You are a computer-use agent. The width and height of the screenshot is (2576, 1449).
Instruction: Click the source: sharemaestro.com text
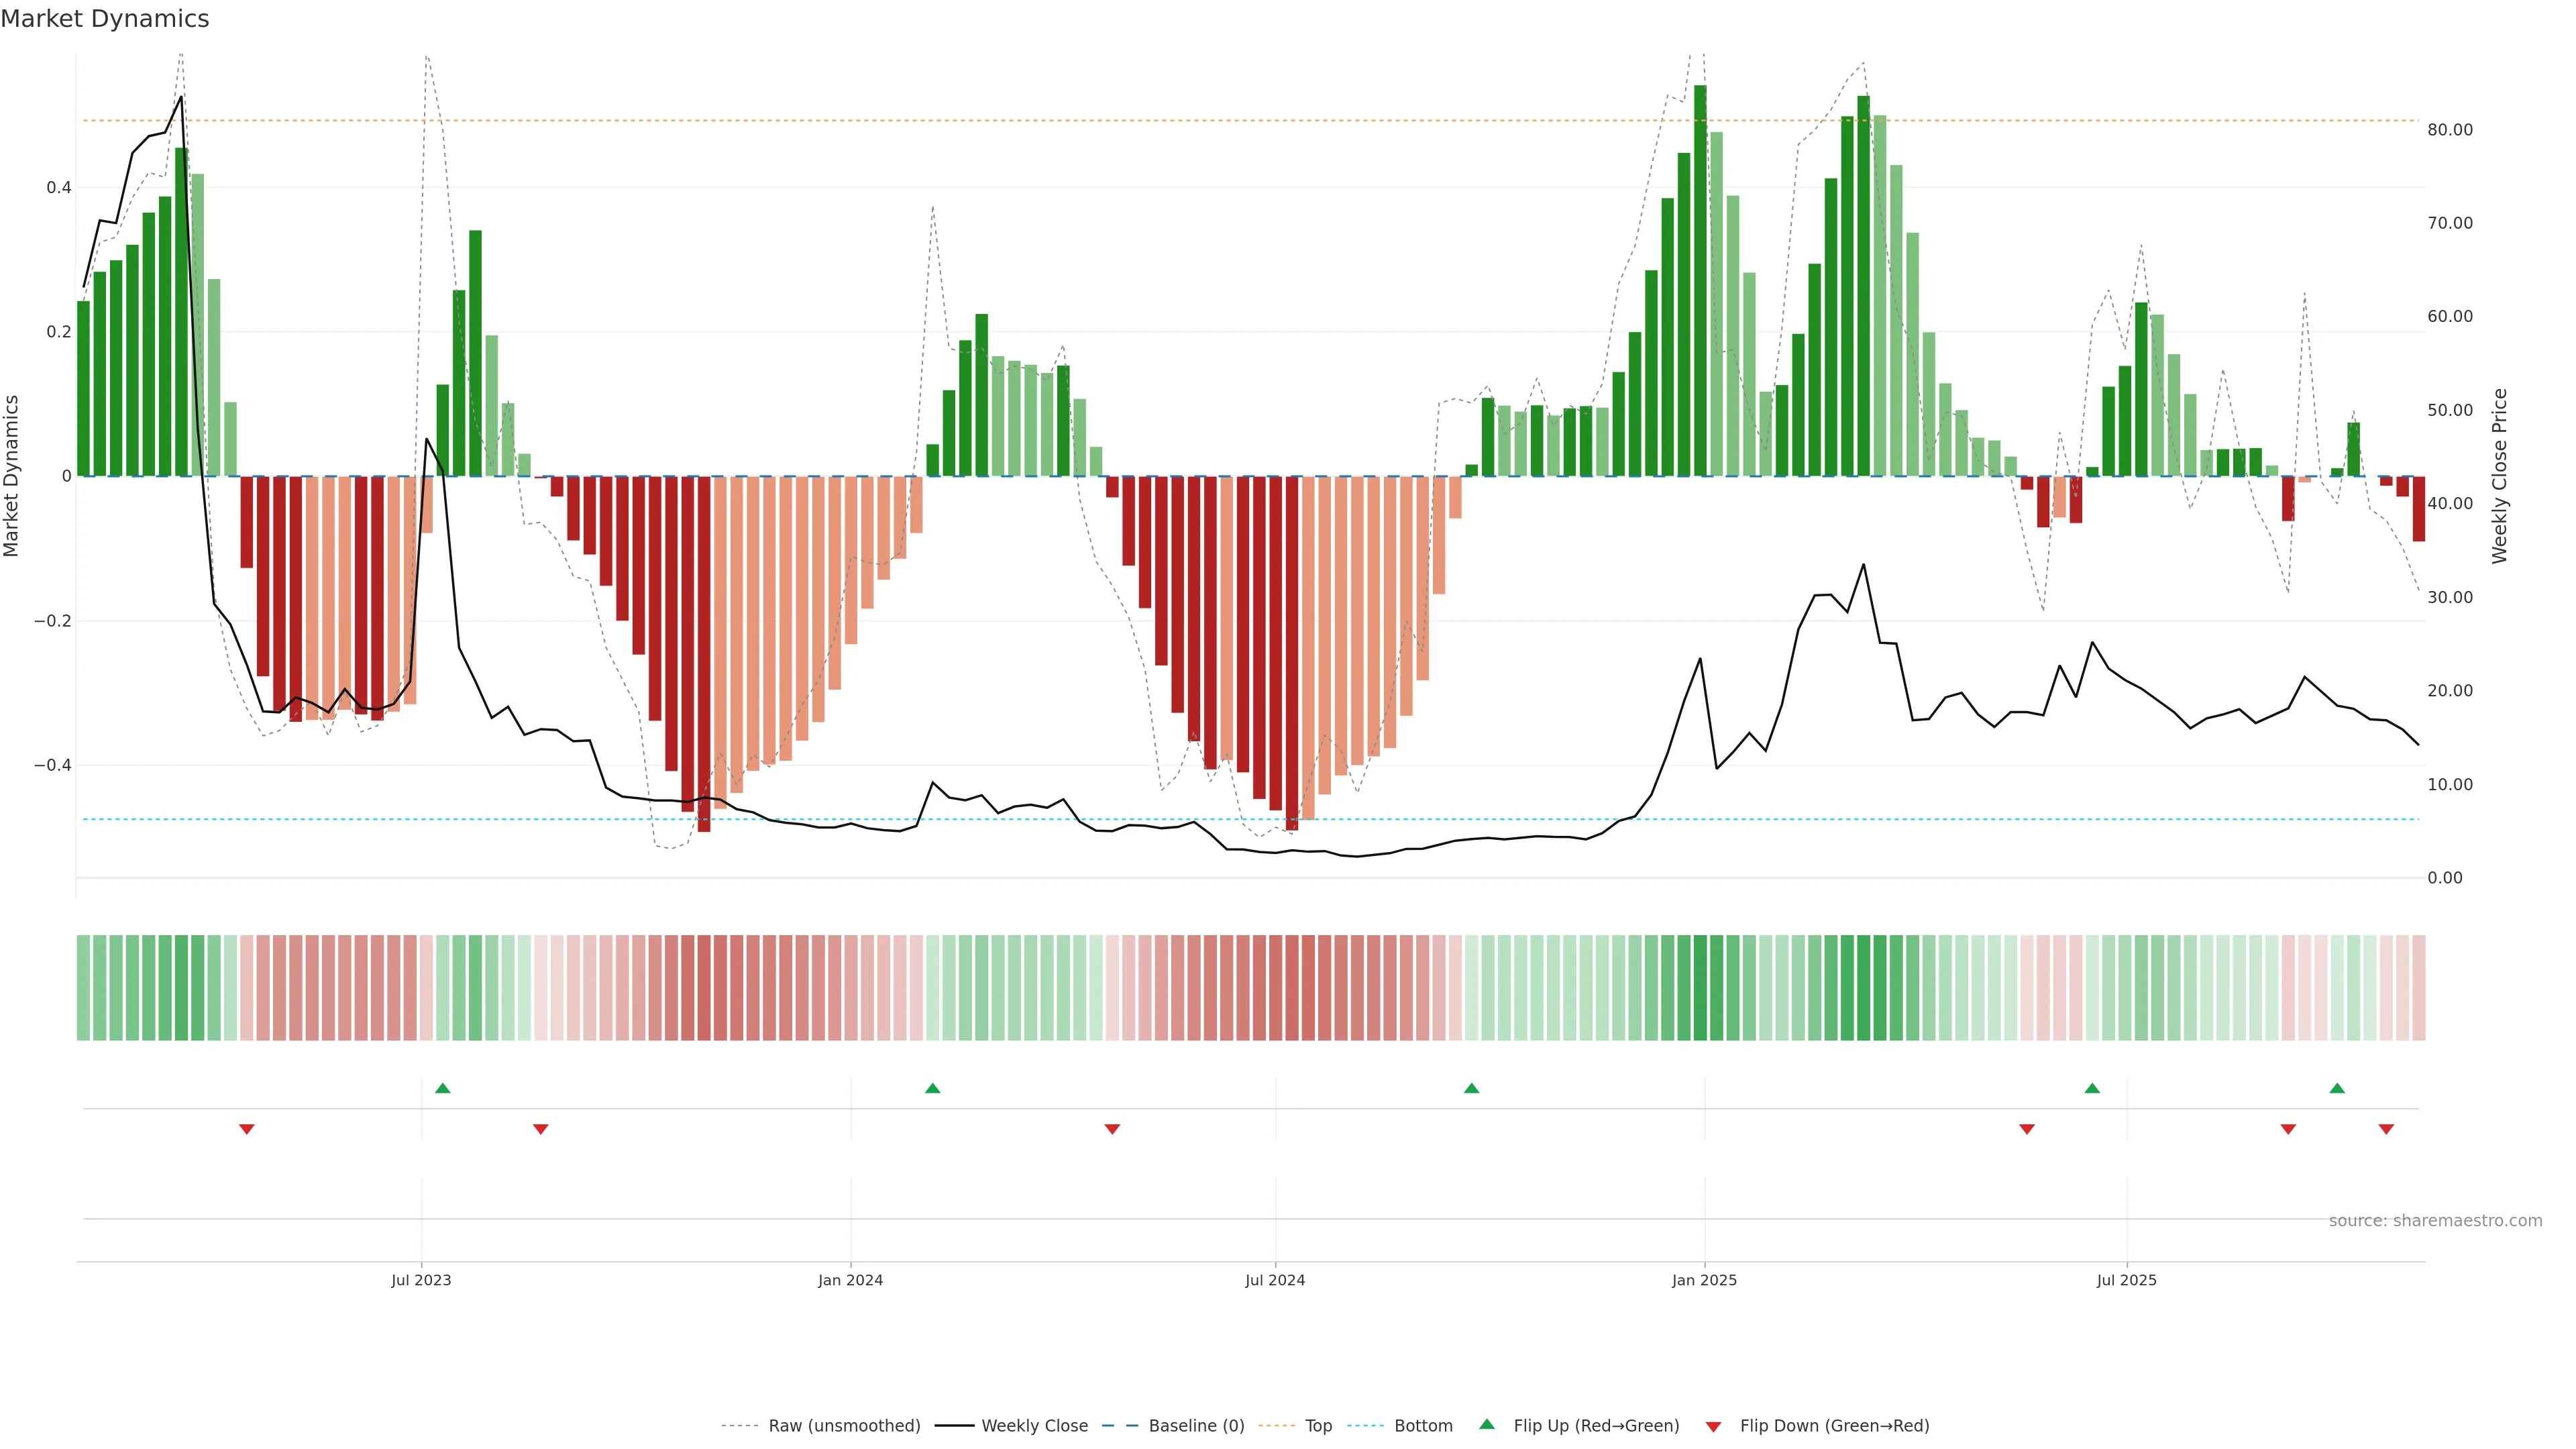point(2435,1221)
